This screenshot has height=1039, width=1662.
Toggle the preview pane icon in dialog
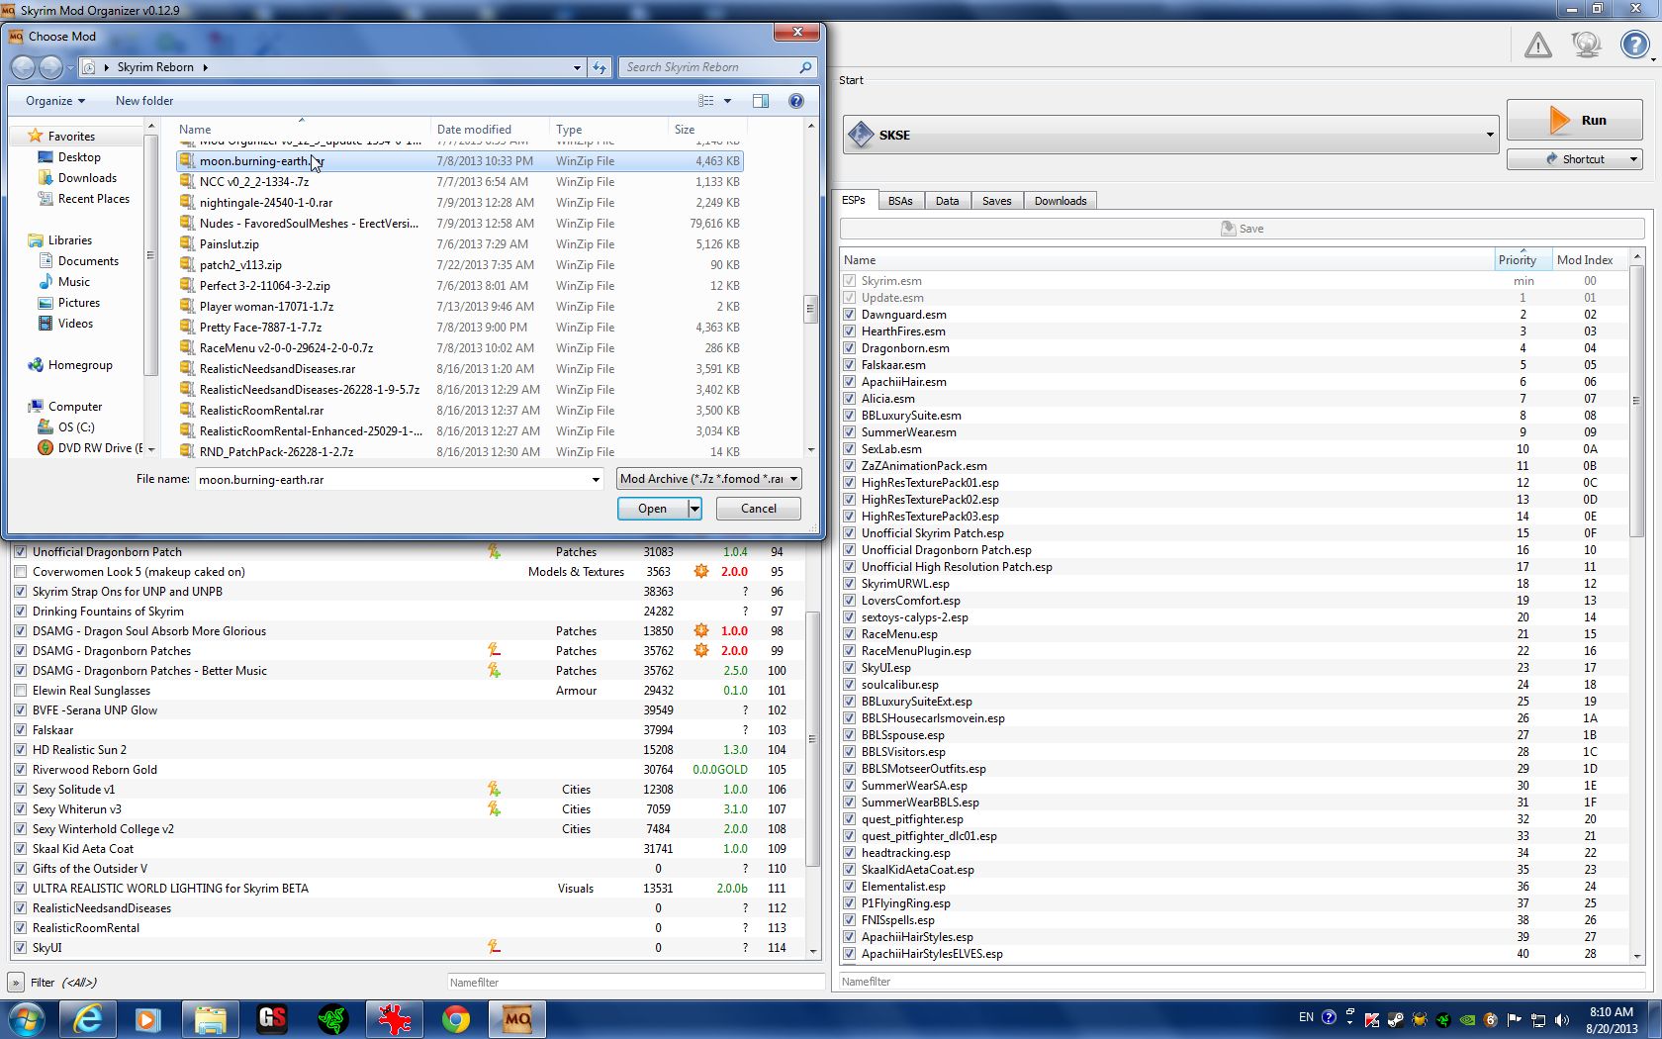click(x=760, y=101)
